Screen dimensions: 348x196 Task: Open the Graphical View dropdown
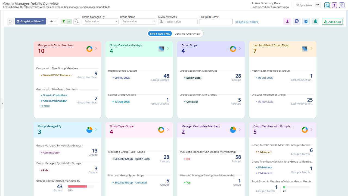pos(30,21)
